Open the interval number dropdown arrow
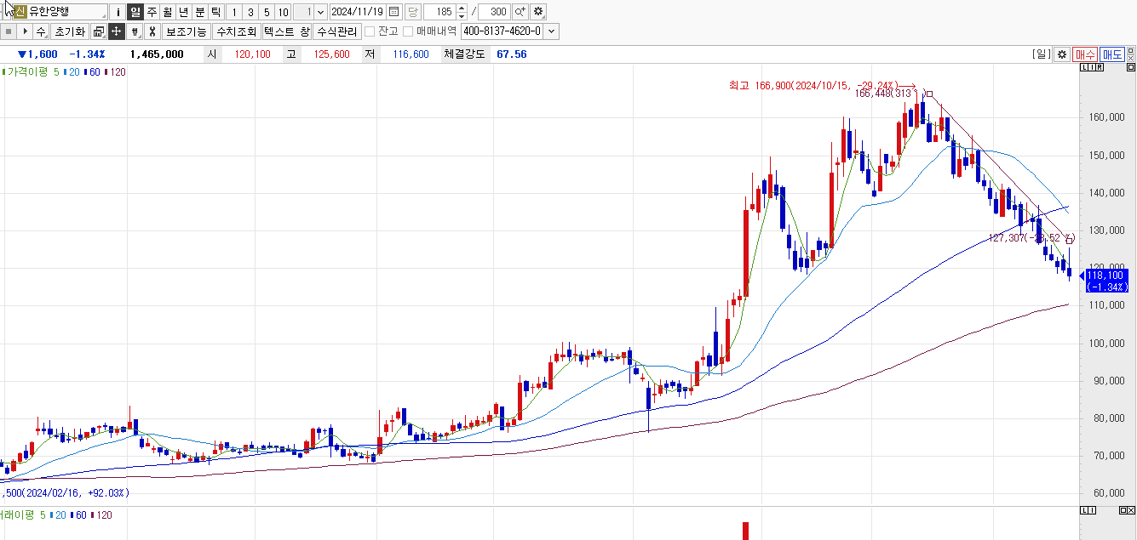Viewport: 1137px width, 540px height. [x=321, y=12]
